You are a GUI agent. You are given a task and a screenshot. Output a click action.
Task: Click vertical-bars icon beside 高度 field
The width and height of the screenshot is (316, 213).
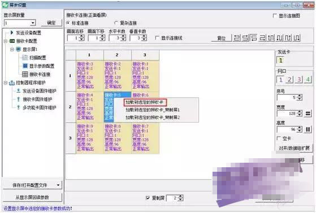[308, 129]
